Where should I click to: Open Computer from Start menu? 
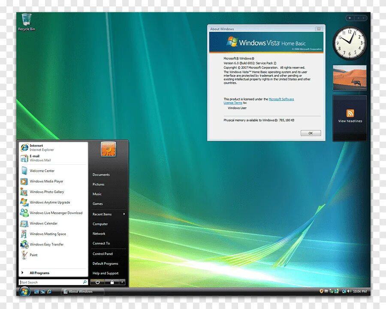tap(109, 224)
